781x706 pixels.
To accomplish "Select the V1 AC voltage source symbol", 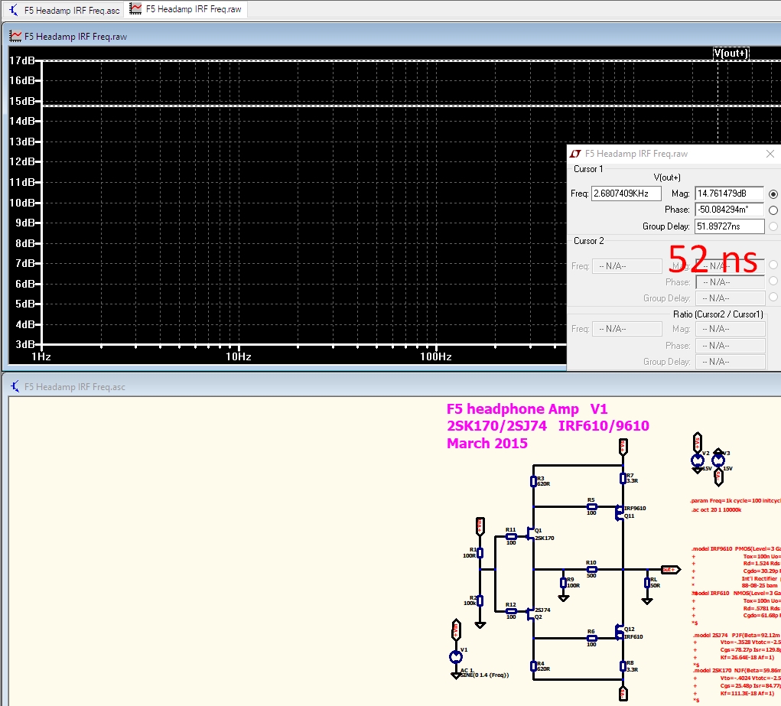I will (x=457, y=656).
